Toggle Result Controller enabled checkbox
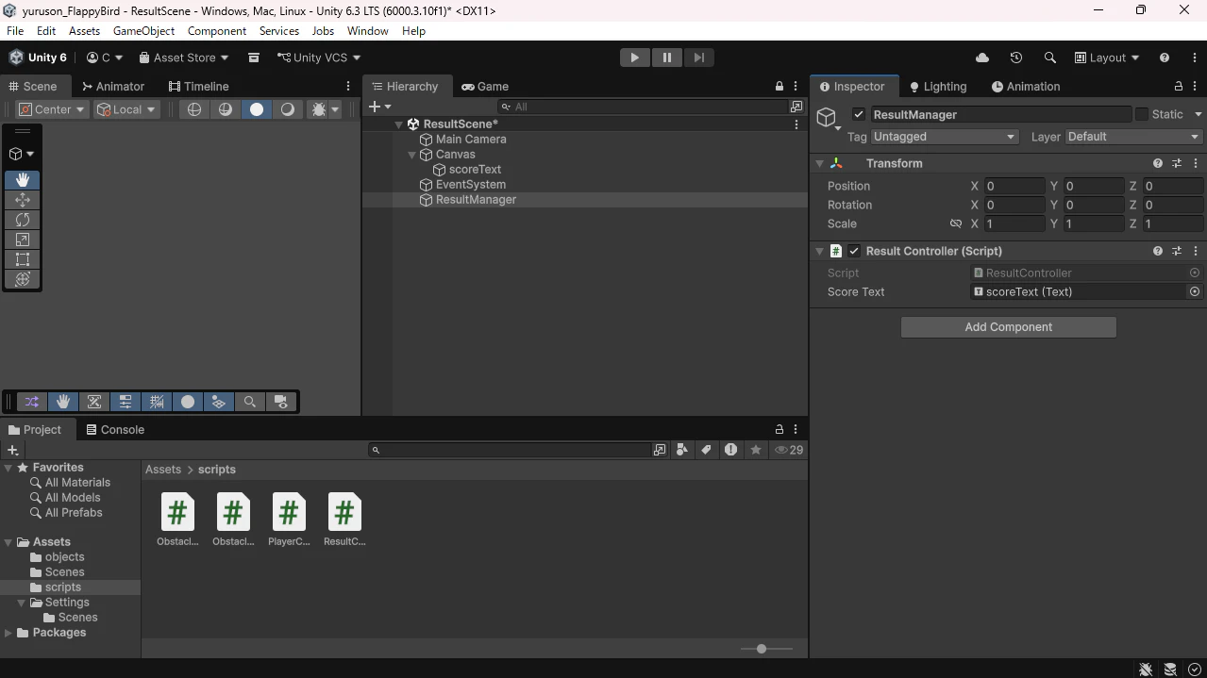The height and width of the screenshot is (678, 1207). coord(854,251)
